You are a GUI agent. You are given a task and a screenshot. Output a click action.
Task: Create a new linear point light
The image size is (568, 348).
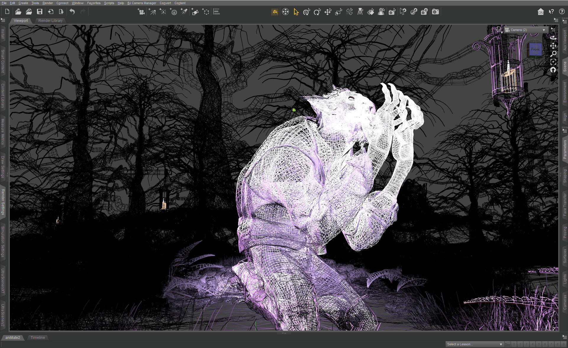tap(173, 12)
